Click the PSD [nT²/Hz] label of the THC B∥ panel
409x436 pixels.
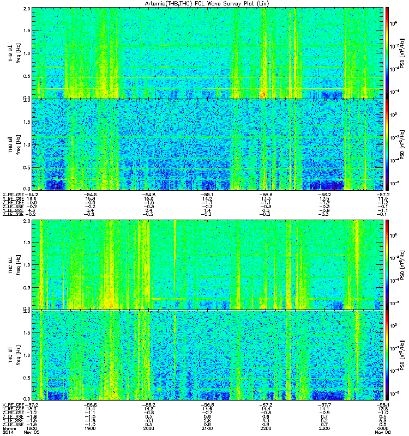tap(402, 355)
